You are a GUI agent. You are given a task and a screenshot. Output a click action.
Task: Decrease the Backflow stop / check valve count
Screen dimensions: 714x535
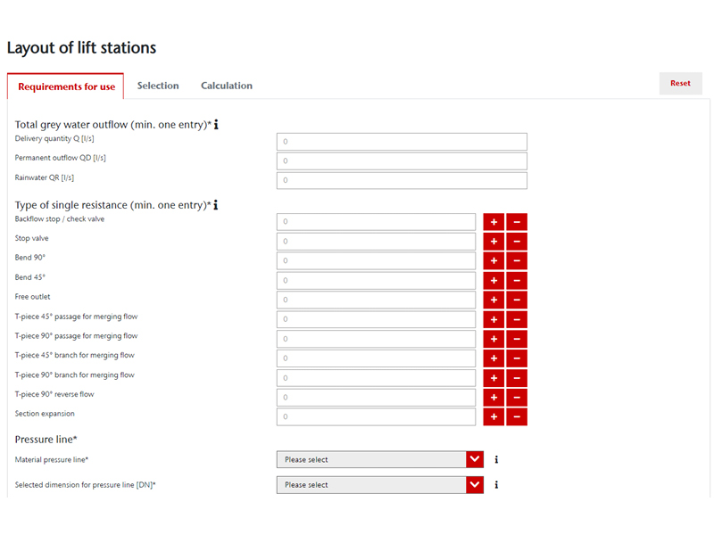pos(517,222)
